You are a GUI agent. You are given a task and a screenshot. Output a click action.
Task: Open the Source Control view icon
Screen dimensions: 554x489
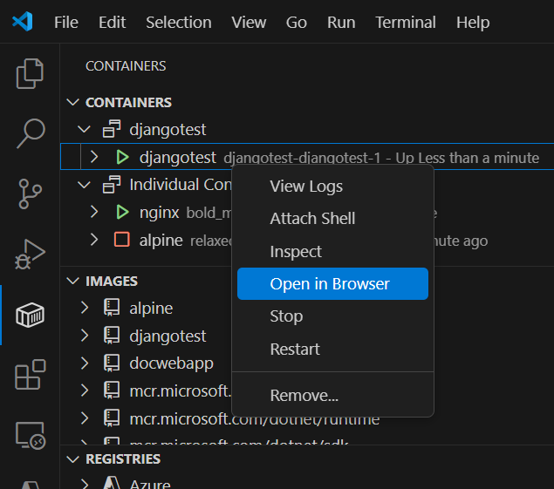[x=30, y=194]
